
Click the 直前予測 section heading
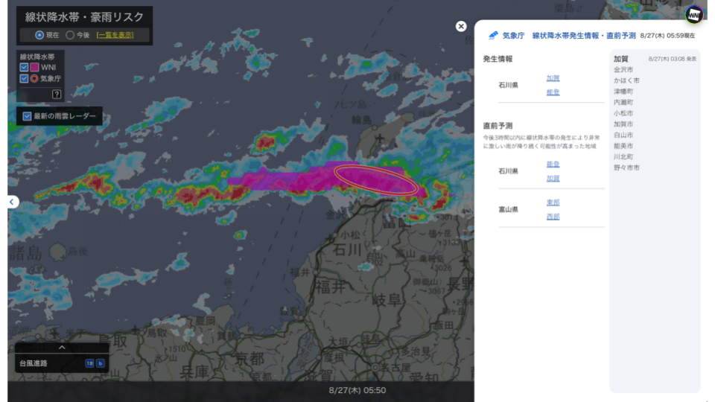pyautogui.click(x=498, y=126)
